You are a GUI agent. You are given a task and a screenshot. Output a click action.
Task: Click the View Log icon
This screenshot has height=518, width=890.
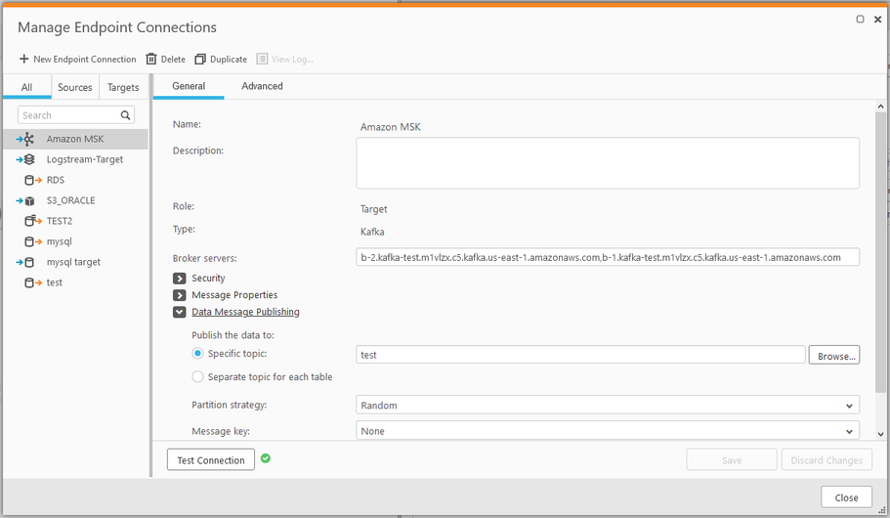pyautogui.click(x=262, y=59)
